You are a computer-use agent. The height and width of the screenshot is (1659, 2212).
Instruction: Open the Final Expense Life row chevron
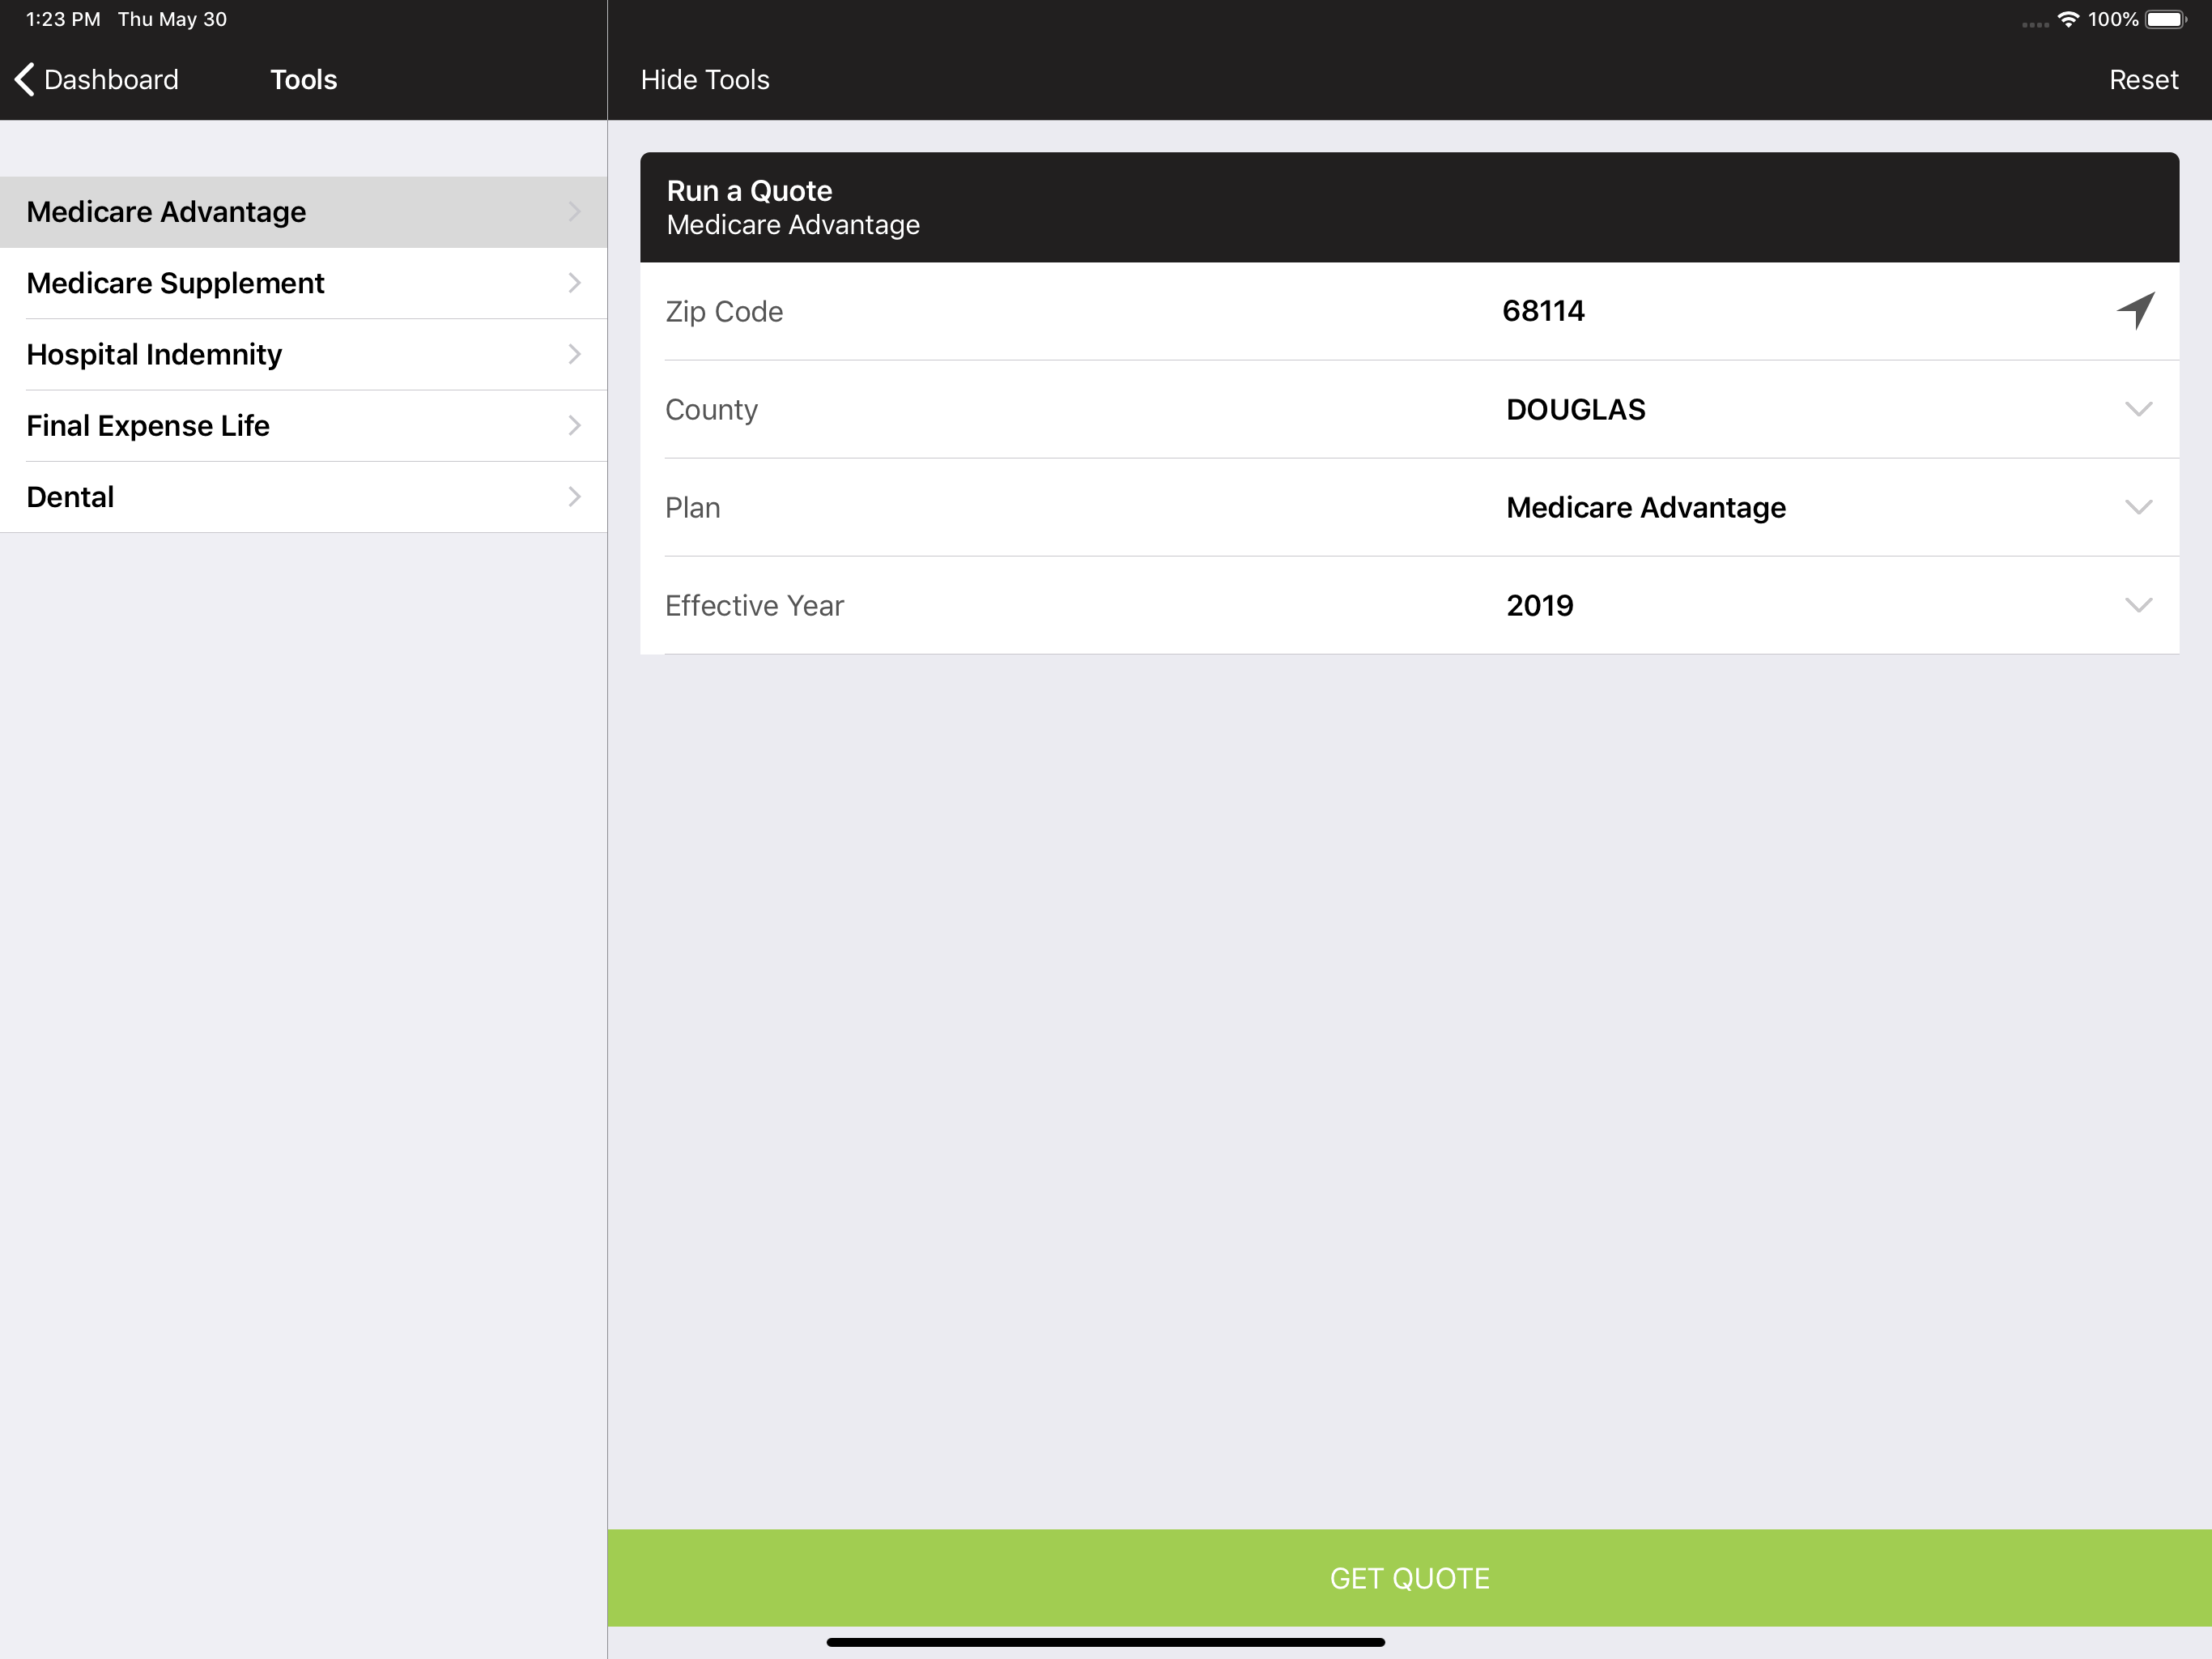click(574, 425)
